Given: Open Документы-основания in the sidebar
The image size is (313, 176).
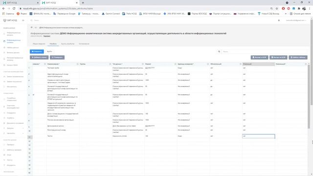Looking at the screenshot, I should [x=15, y=123].
